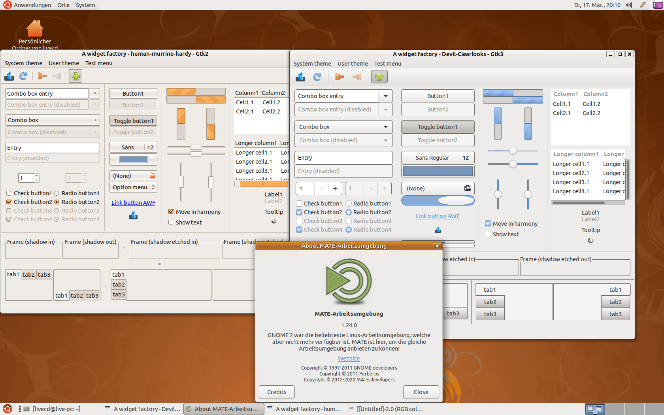Click the up arrow of Gtk2 spin button
The width and height of the screenshot is (664, 415).
pos(36,175)
